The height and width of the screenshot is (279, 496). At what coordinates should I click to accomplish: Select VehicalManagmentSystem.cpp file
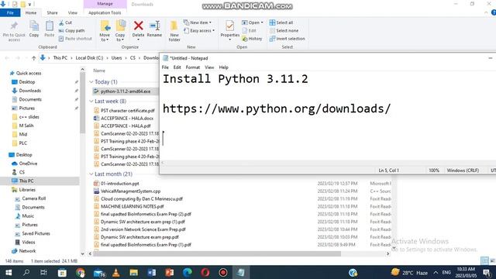[130, 191]
